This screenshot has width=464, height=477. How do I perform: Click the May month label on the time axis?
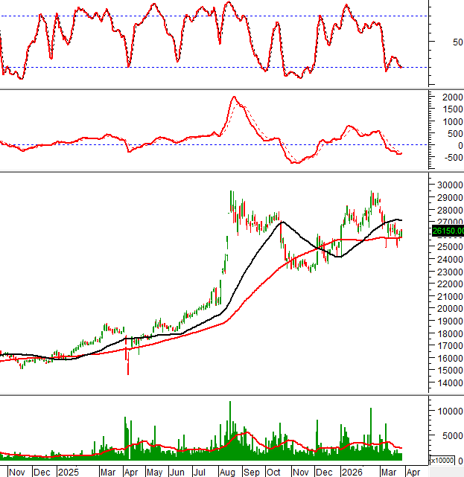(x=154, y=472)
